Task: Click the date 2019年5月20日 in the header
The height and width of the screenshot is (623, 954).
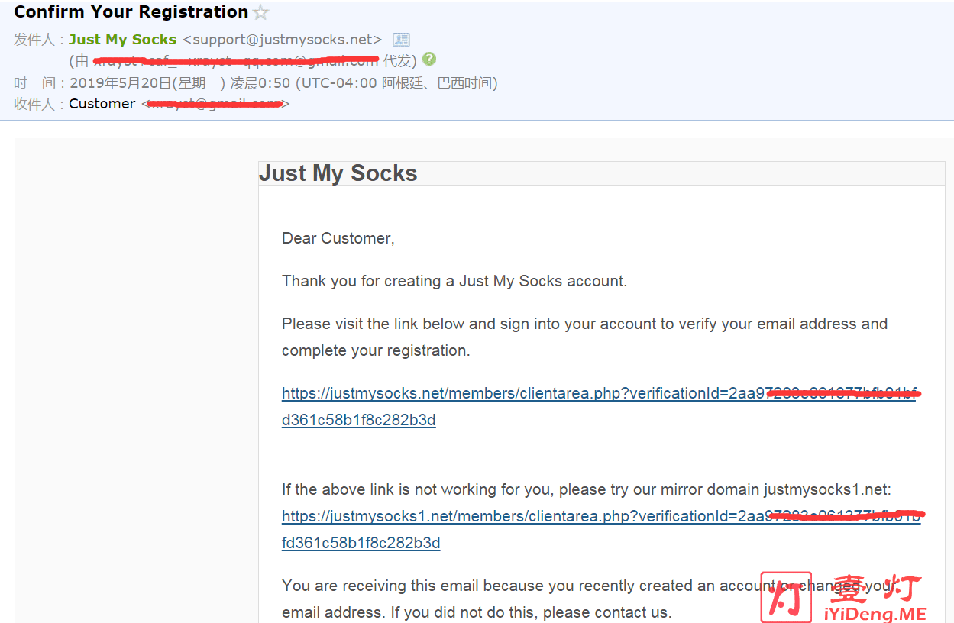Action: coord(121,82)
